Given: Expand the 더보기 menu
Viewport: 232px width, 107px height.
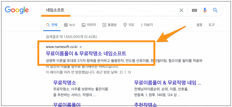Looking at the screenshot, I should point(147,25).
